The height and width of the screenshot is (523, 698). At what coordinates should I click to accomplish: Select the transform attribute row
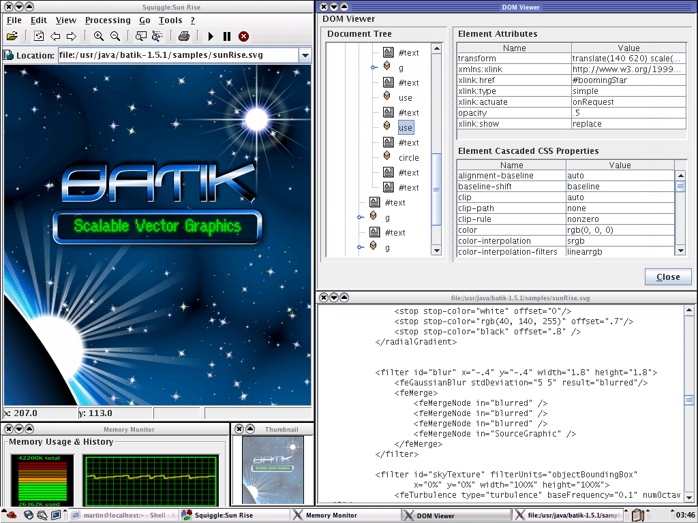(x=572, y=59)
